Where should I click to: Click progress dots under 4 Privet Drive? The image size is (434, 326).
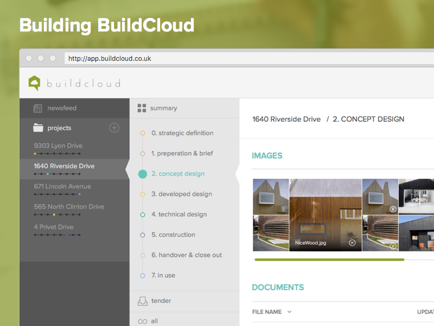(x=58, y=235)
